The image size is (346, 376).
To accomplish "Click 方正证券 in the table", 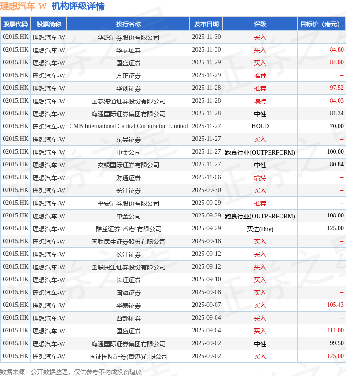I will [x=128, y=76].
